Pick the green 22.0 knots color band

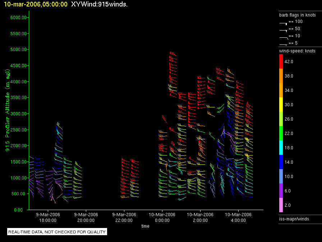(281, 134)
